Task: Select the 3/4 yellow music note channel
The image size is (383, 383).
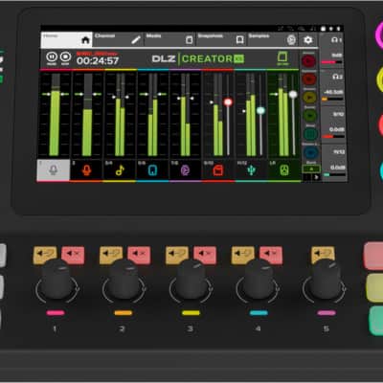Action: click(x=120, y=170)
